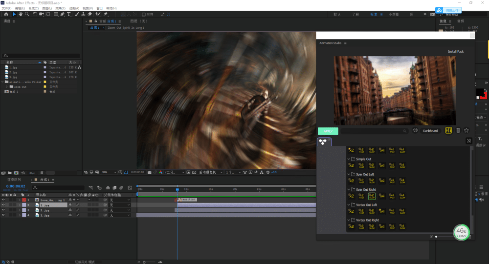Click the favorites star icon in Animation Studio
The height and width of the screenshot is (264, 489).
pos(466,130)
